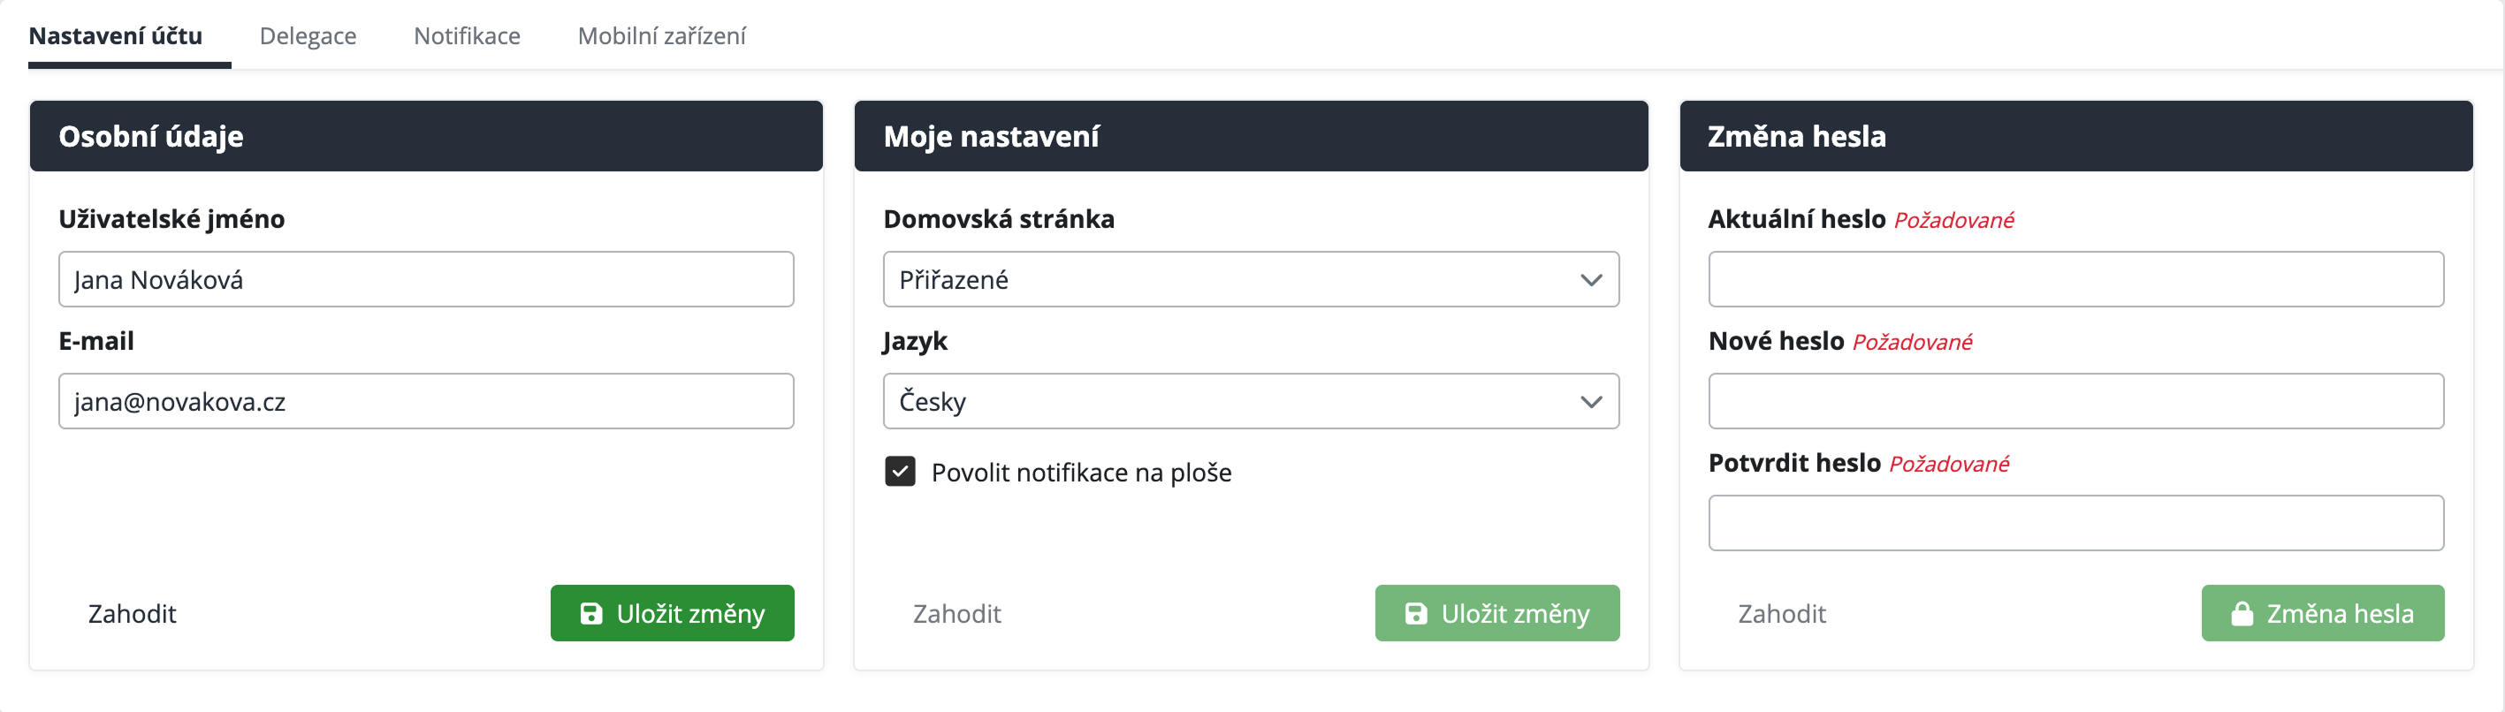Select the Potvrdit heslo field
Image resolution: width=2505 pixels, height=712 pixels.
click(x=2075, y=524)
